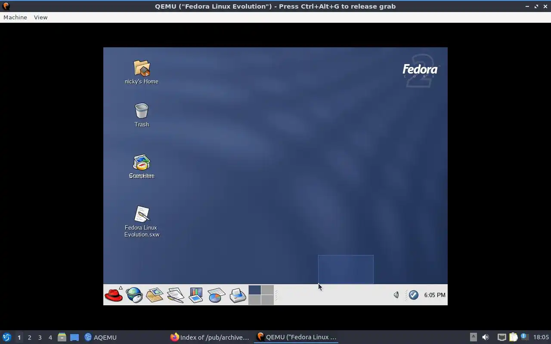
Task: Open the host clipboard tray icon
Action: [513, 337]
